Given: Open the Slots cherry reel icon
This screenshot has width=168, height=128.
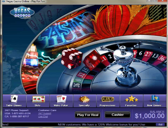Looking at the screenshot, I should (x=39, y=99).
